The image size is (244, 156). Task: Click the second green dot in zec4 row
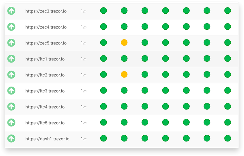pos(124,26)
